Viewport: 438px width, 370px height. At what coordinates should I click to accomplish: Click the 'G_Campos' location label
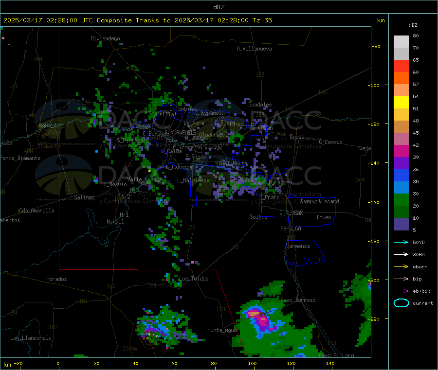coord(330,142)
